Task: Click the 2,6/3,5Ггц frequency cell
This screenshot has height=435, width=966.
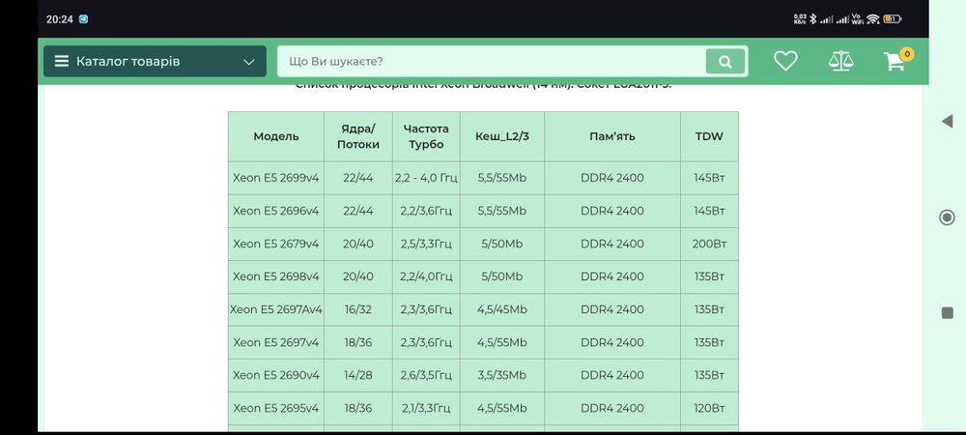Action: click(x=426, y=375)
